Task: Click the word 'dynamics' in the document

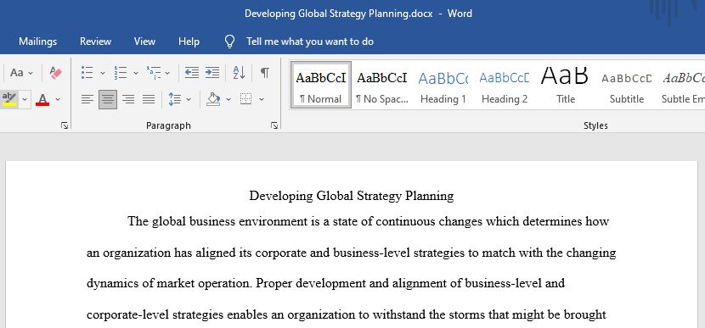Action: [x=113, y=284]
